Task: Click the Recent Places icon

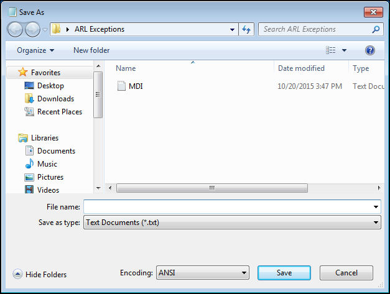Action: (29, 112)
